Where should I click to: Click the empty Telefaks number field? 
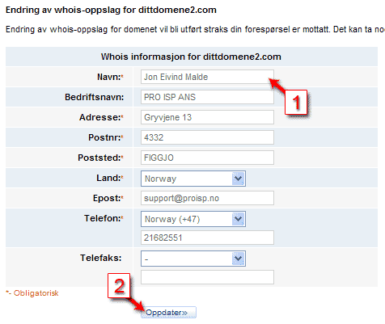tap(207, 277)
